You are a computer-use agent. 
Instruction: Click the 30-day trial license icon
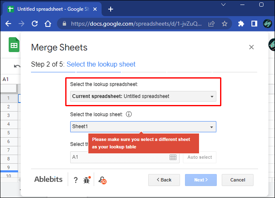point(102,180)
